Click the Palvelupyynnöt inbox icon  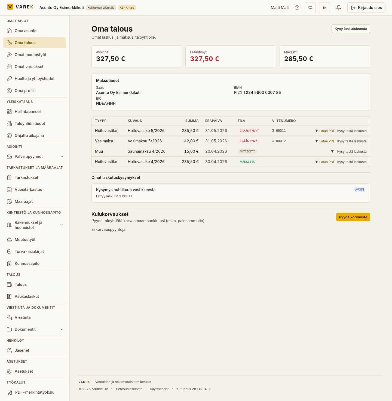click(x=9, y=157)
